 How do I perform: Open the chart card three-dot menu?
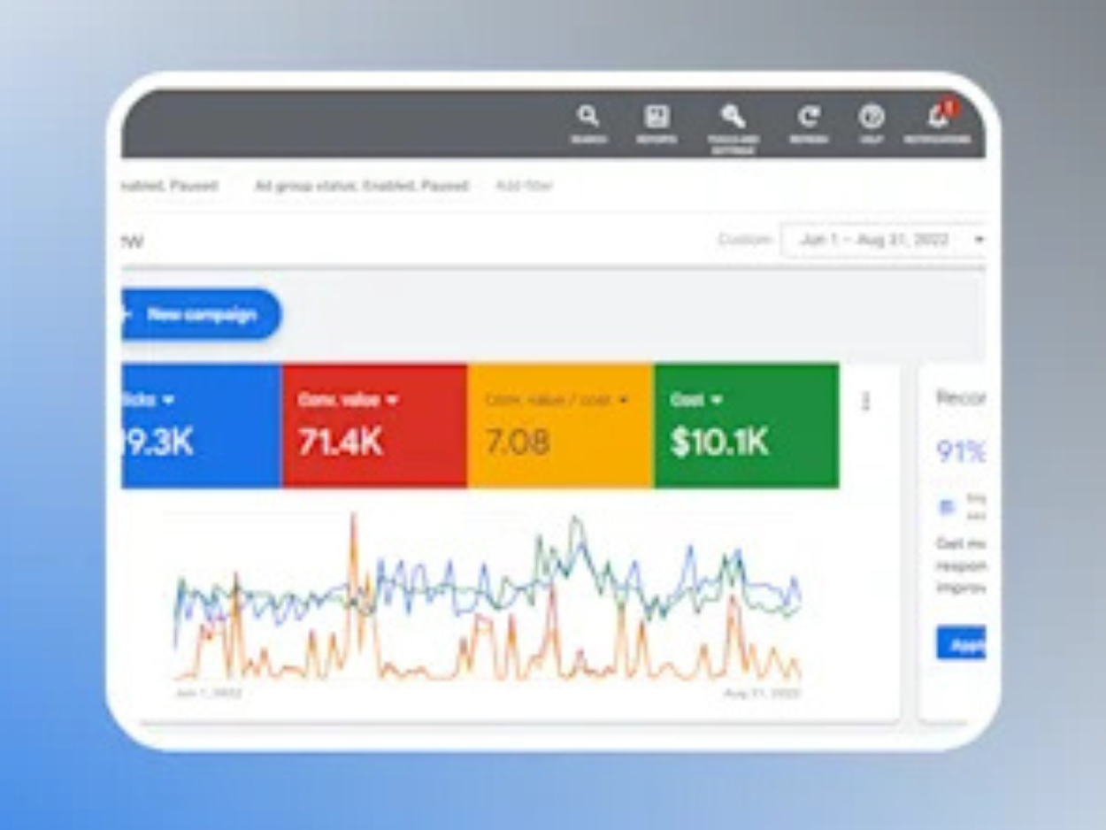[x=865, y=402]
